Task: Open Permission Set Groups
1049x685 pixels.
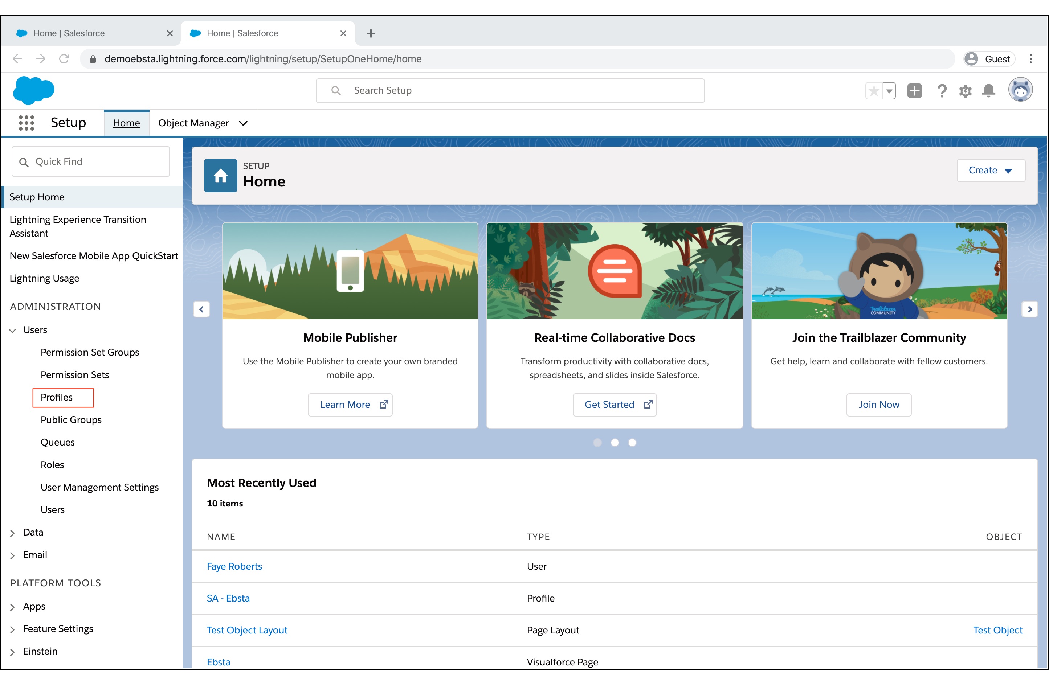Action: (89, 352)
